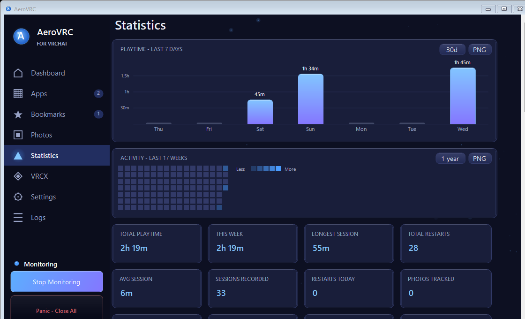Click top highlighted cell in last heatmap column
The width and height of the screenshot is (525, 319).
[x=225, y=168]
